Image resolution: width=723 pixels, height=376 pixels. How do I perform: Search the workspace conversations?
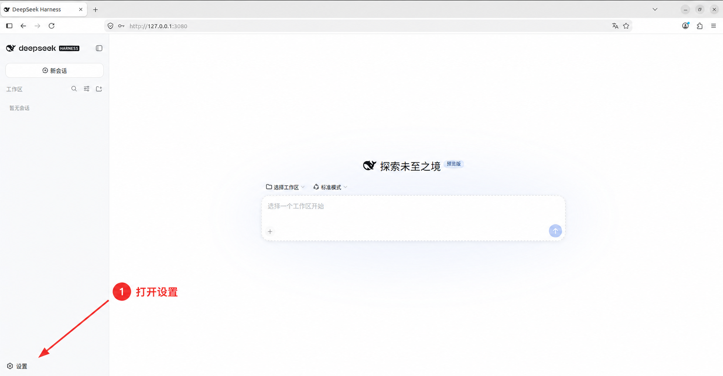74,89
